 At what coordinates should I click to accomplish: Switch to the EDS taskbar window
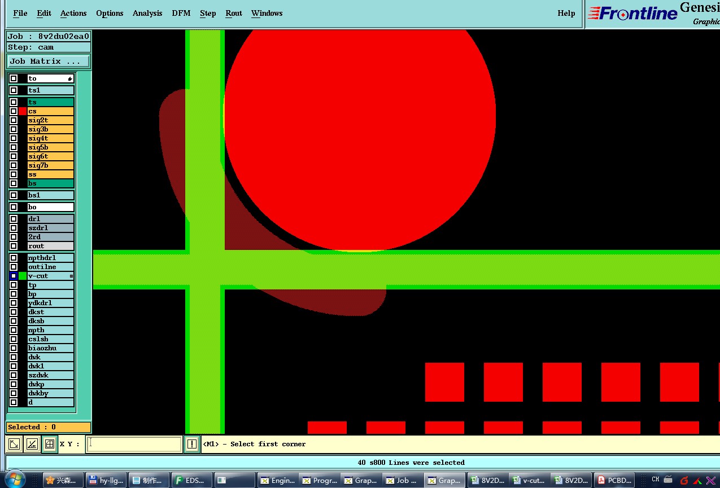[191, 480]
